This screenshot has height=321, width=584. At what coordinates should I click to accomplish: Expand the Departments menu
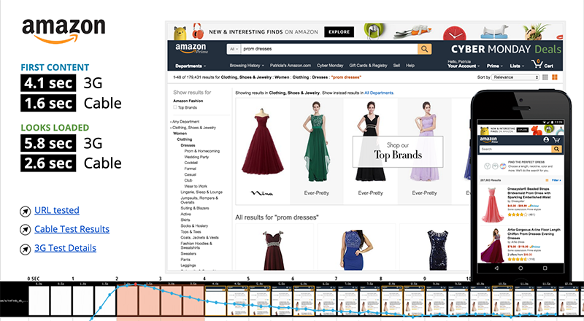point(191,66)
